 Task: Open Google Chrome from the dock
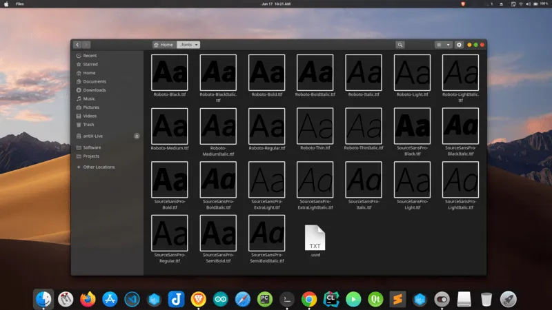(308, 299)
